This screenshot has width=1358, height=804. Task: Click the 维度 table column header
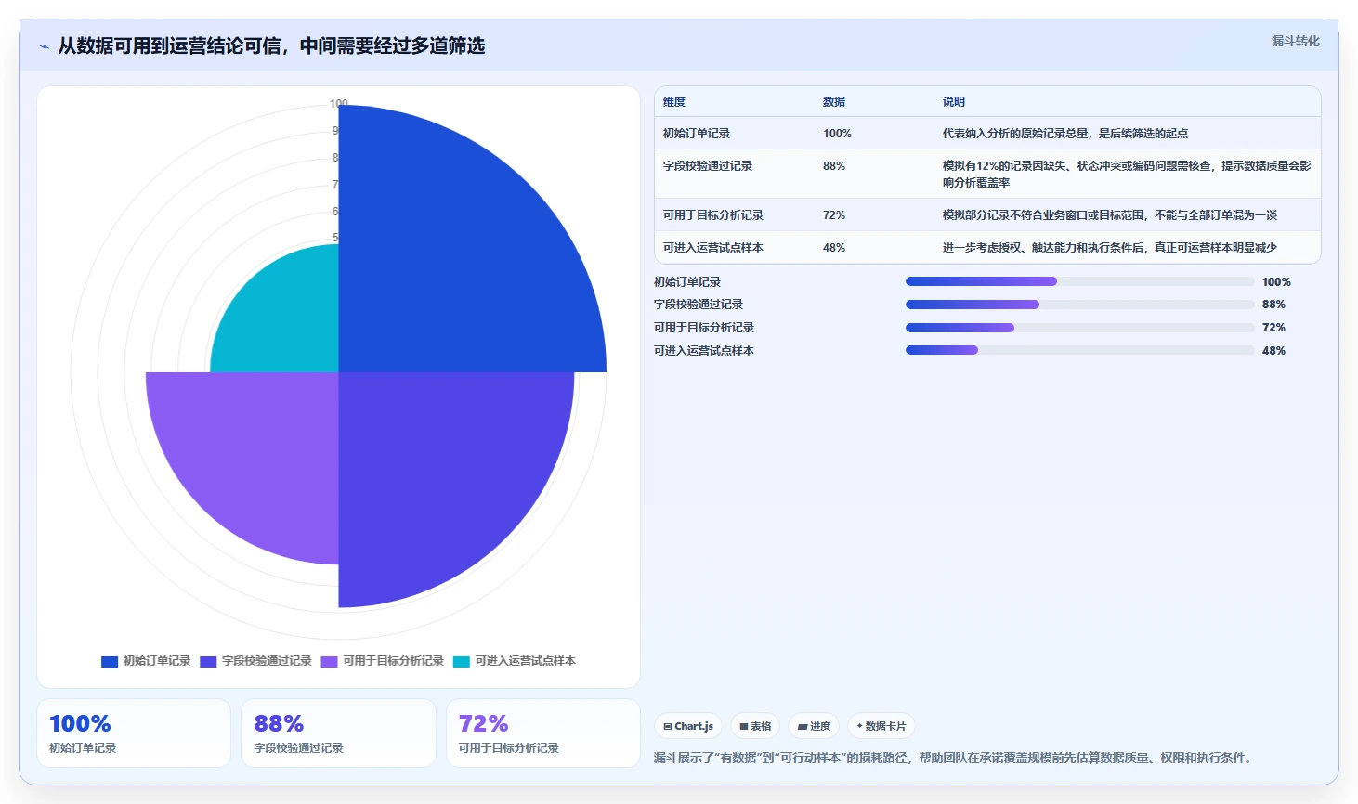pos(674,102)
